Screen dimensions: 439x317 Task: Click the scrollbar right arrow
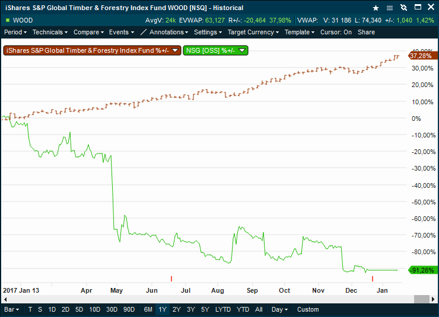[x=434, y=299]
